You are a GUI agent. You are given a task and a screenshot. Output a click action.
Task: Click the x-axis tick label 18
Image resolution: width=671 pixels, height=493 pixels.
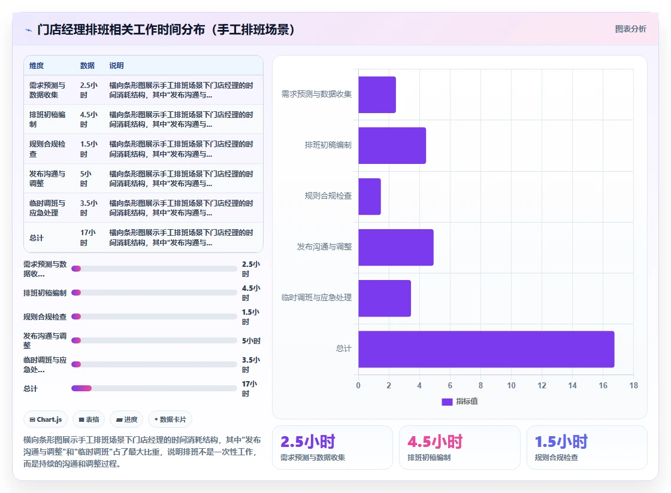pos(633,385)
